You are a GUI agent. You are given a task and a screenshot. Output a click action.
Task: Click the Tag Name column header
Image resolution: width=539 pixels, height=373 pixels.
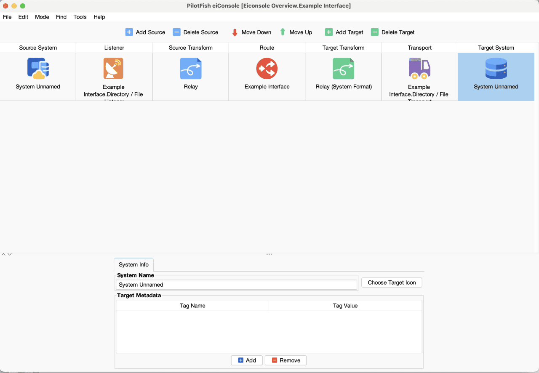192,306
